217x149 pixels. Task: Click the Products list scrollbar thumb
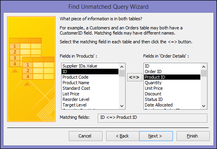pos(122,74)
